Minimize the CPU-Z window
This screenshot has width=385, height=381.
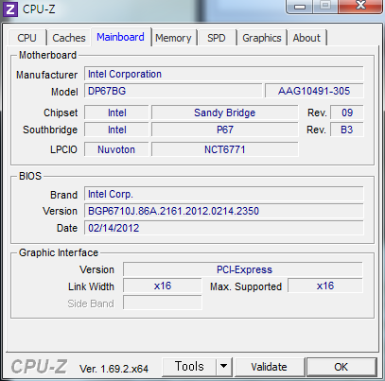click(300, 7)
